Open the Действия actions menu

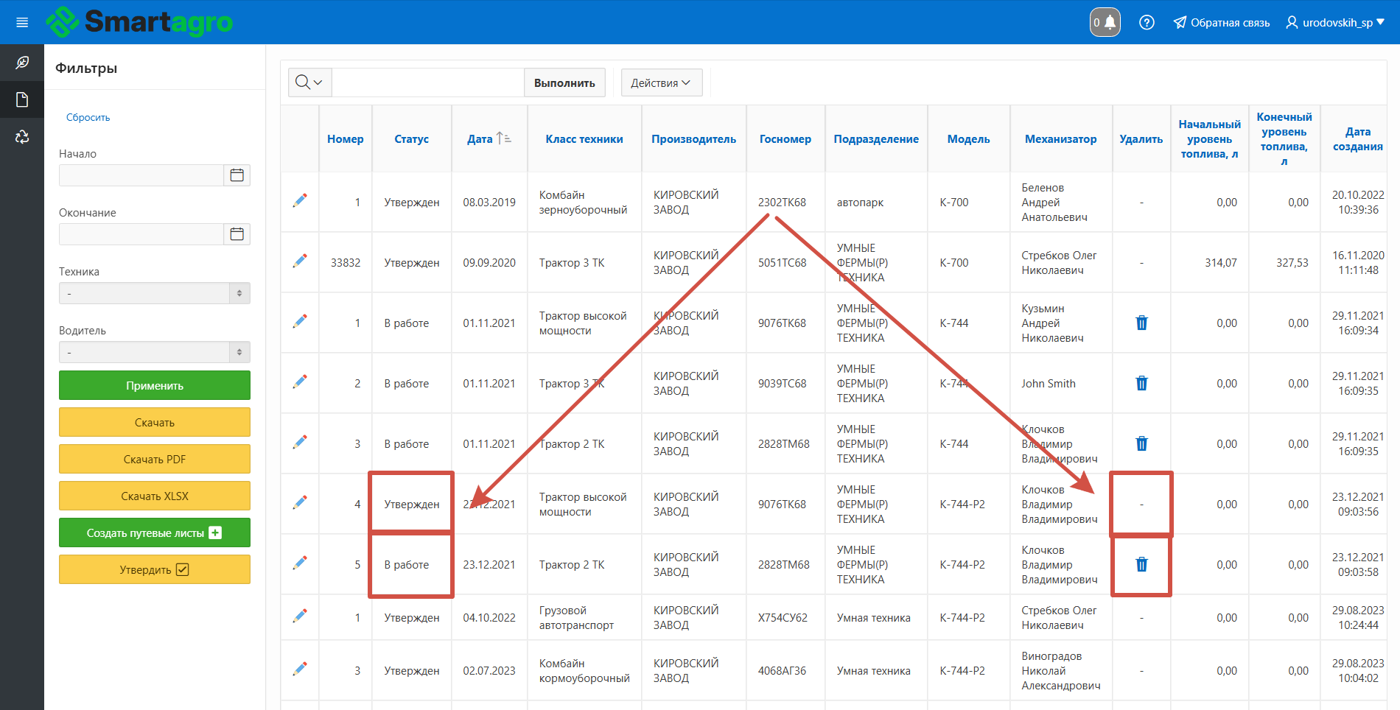click(661, 82)
